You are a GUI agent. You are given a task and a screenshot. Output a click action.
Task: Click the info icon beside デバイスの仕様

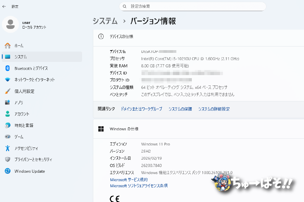click(101, 36)
